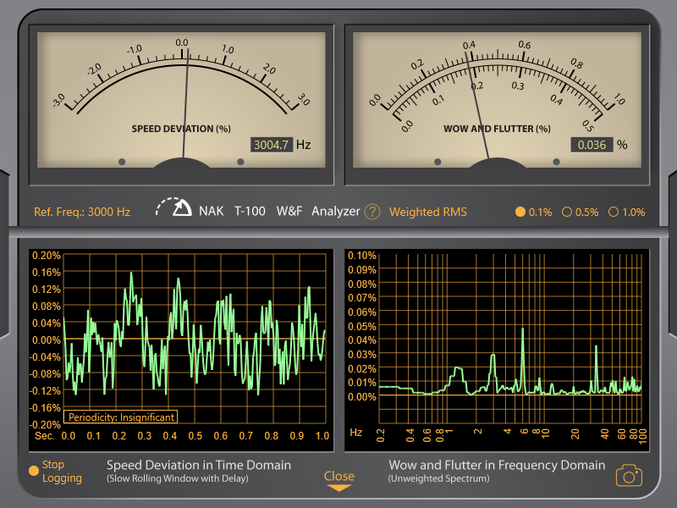Screen dimensions: 677x508
Task: Click the Slow Rolling Window with Delay caption
Action: click(178, 478)
